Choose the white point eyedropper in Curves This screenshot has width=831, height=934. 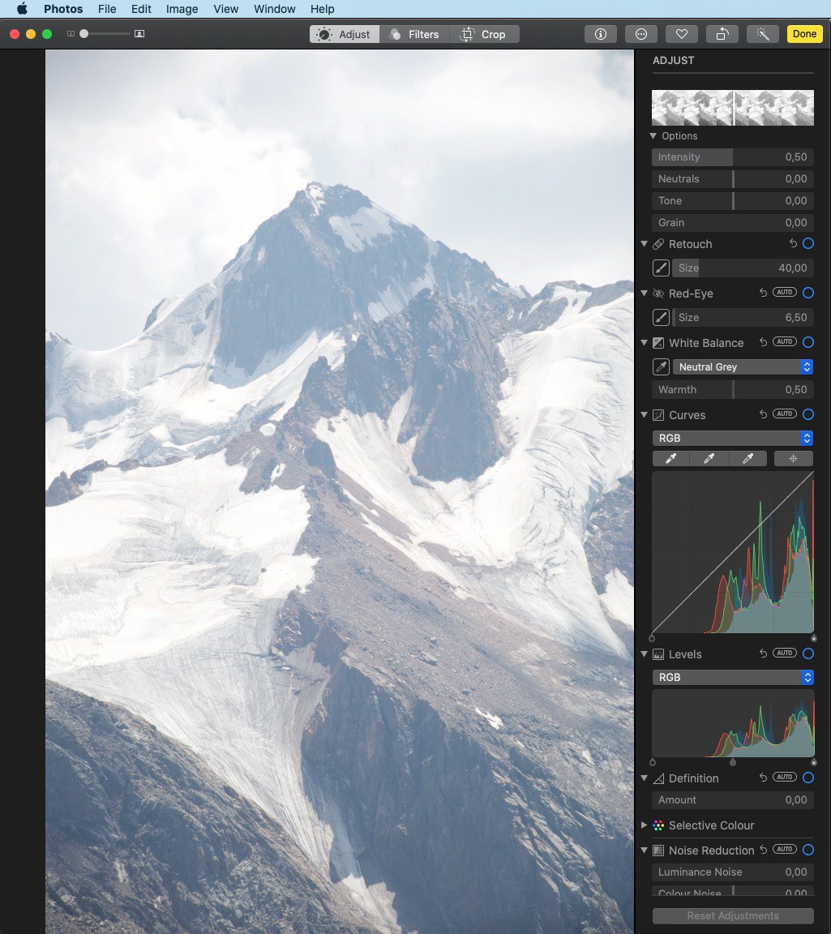747,458
